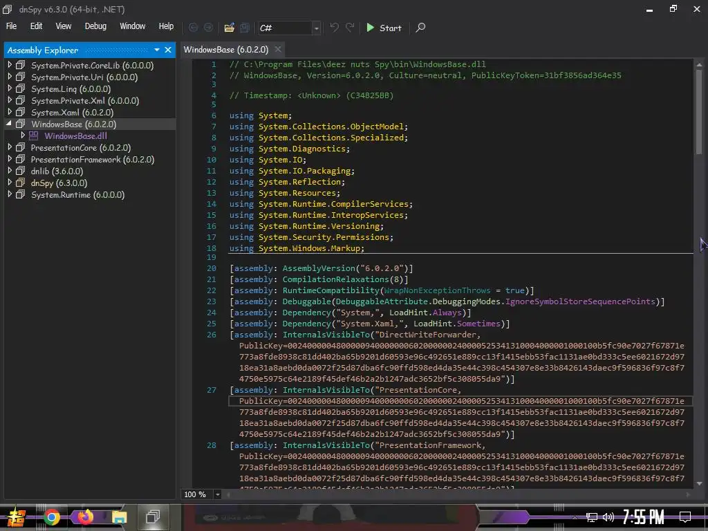Open the 100 % zoom level dropdown
Image resolution: width=708 pixels, height=531 pixels.
[218, 494]
